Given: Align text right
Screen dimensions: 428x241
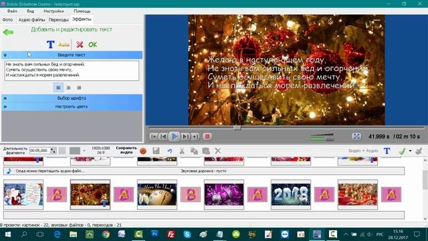Looking at the screenshot, I should point(79,88).
